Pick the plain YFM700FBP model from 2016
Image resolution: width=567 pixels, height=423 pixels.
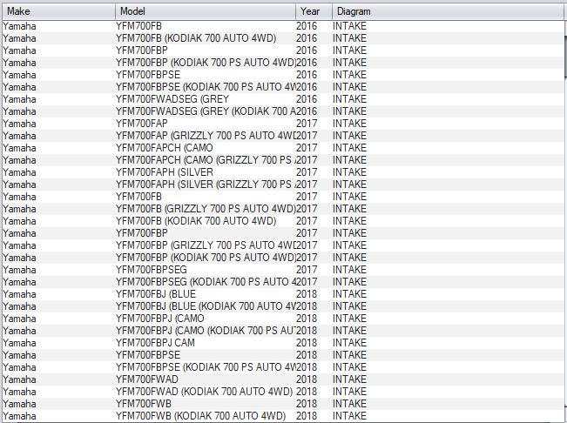tap(283, 50)
